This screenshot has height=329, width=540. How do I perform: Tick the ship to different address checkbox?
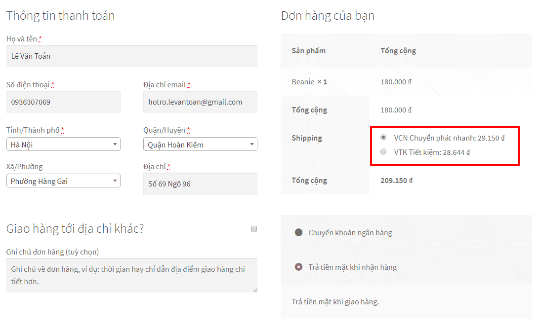pyautogui.click(x=254, y=229)
